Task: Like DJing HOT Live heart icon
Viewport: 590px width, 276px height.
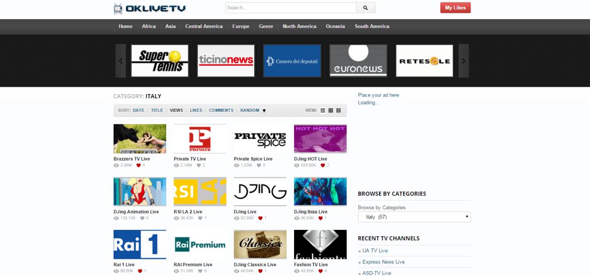Action: click(323, 165)
